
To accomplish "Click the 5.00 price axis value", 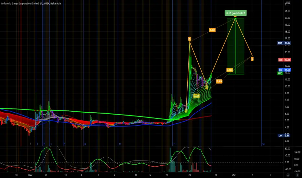I will [287, 120].
